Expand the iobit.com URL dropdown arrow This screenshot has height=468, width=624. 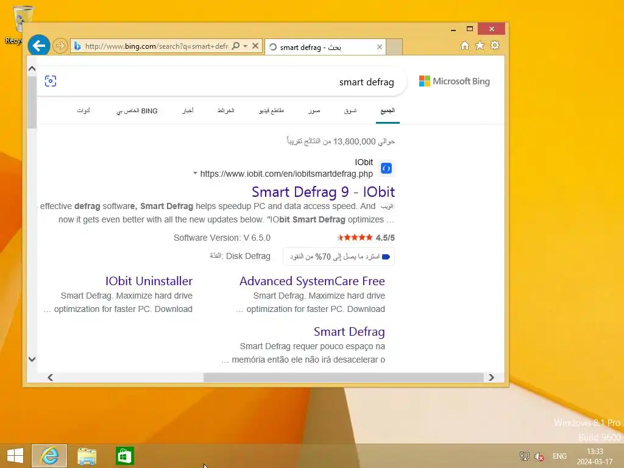tap(195, 173)
